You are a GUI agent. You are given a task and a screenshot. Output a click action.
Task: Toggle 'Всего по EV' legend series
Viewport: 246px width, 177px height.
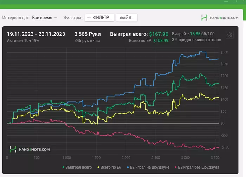(109, 167)
